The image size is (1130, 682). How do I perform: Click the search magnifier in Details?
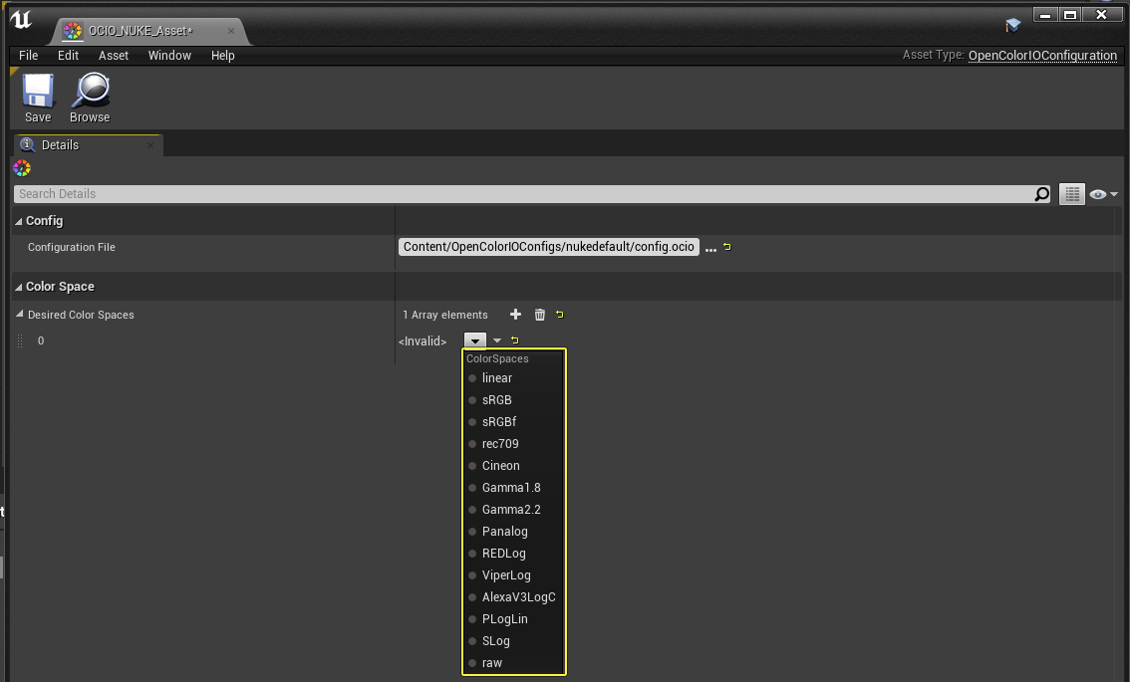[x=1041, y=194]
